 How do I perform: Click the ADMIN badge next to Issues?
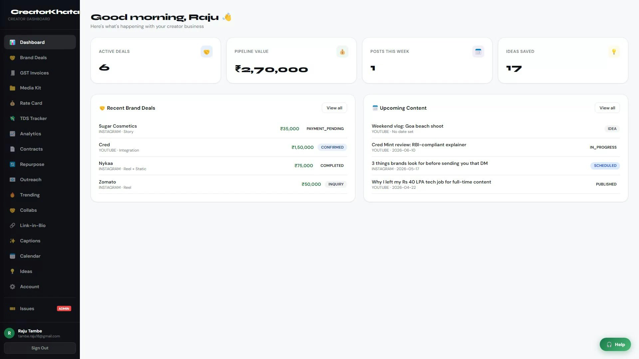(x=64, y=308)
